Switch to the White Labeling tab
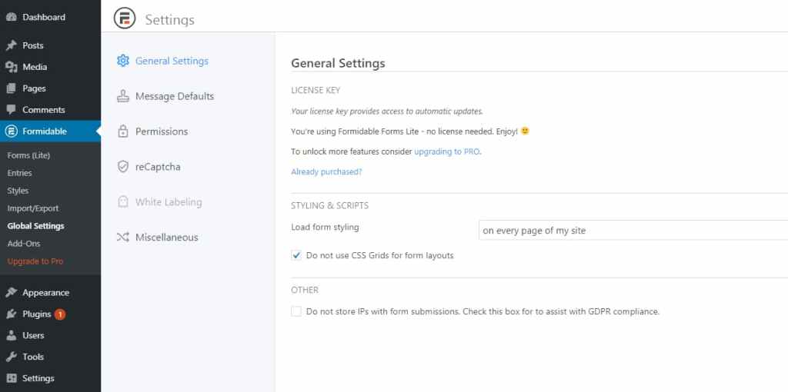The height and width of the screenshot is (392, 788). click(168, 202)
